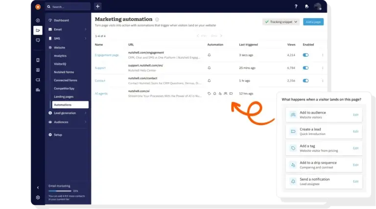Click the tag icon in AI agents row

coord(209,93)
